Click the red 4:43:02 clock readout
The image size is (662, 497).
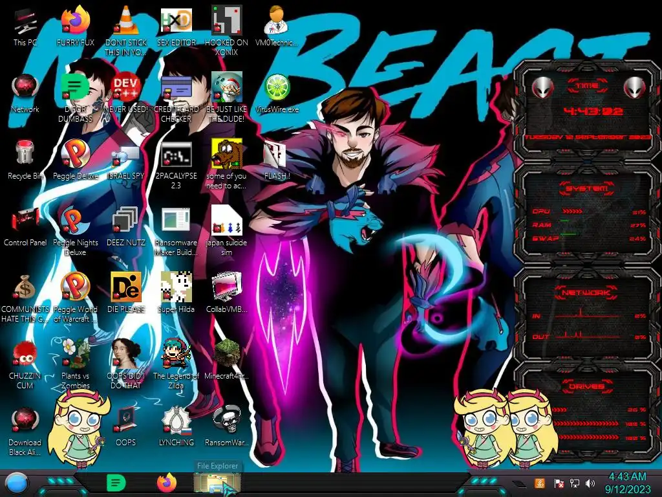tap(593, 111)
